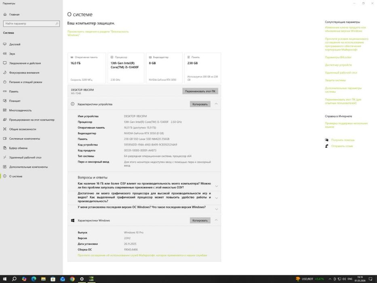
Task: Open Защита системы link
Action: click(335, 80)
